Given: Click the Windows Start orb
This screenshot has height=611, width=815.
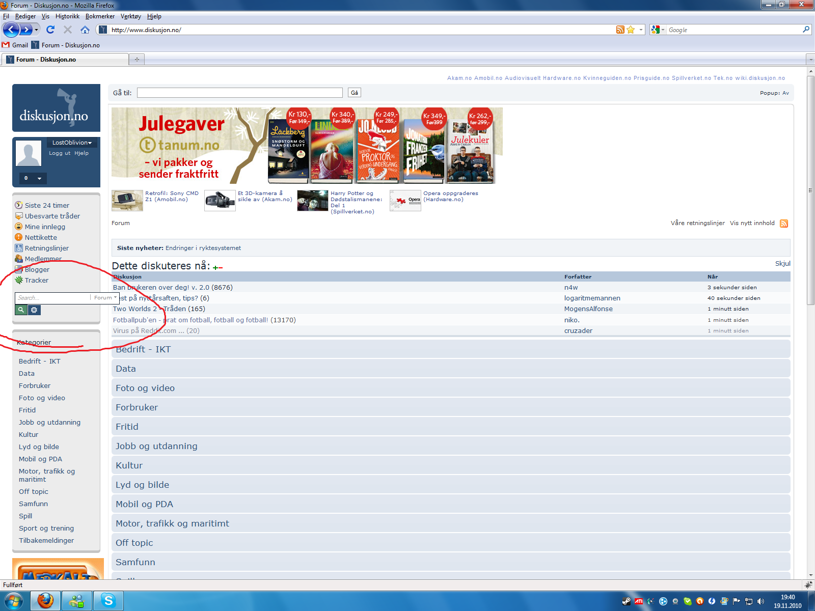Looking at the screenshot, I should tap(14, 601).
